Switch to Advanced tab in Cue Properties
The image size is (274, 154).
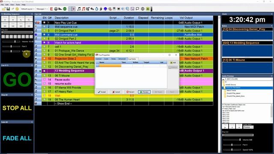pyautogui.click(x=122, y=59)
